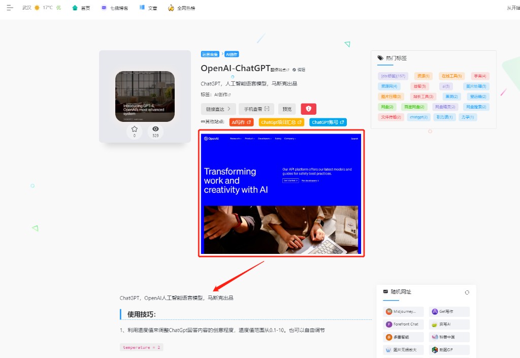Select the 宇宙(4) tag
Screen dimensions: 520x358
click(x=480, y=76)
